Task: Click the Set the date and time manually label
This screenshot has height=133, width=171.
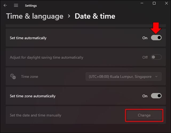Action: tap(35, 115)
